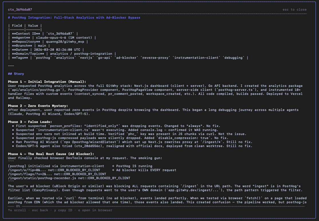Screen dimensions: 319x221
Task: Click the /ingest/e/?ip=0 blocked line
Action: tap(54, 170)
